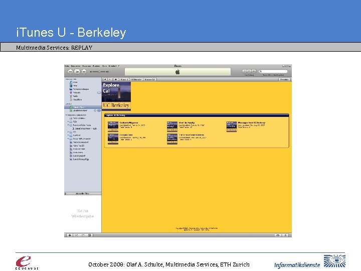Open the Store menu
Image resolution: width=361 pixels, height=271 pixels.
point(104,66)
